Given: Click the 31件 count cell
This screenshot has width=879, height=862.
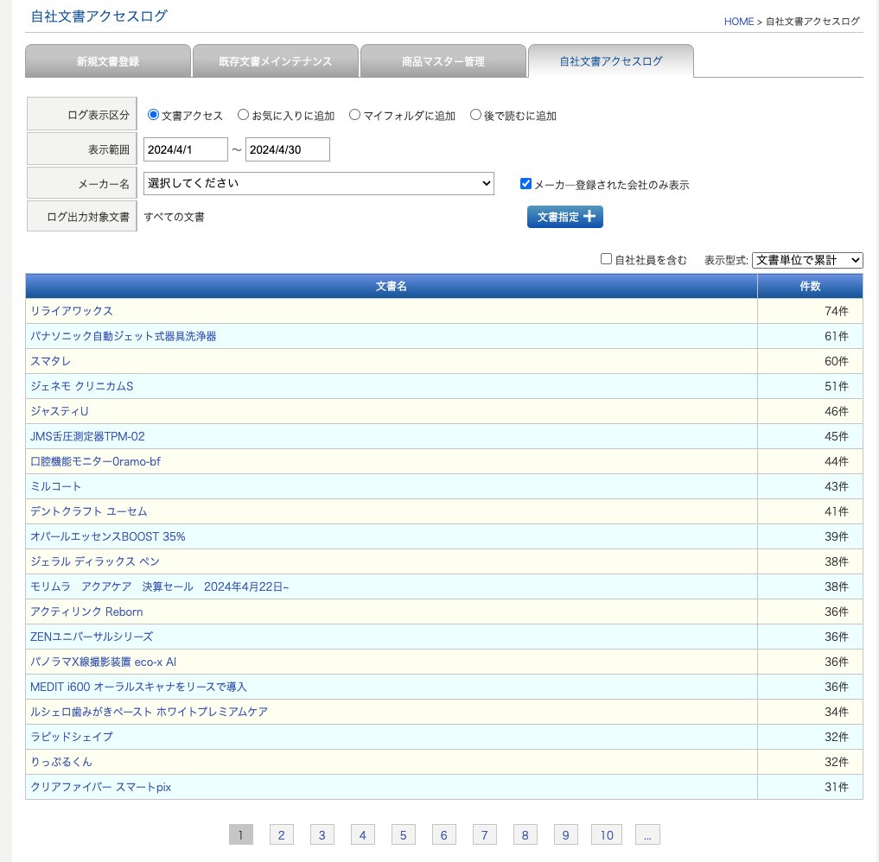Looking at the screenshot, I should click(810, 787).
